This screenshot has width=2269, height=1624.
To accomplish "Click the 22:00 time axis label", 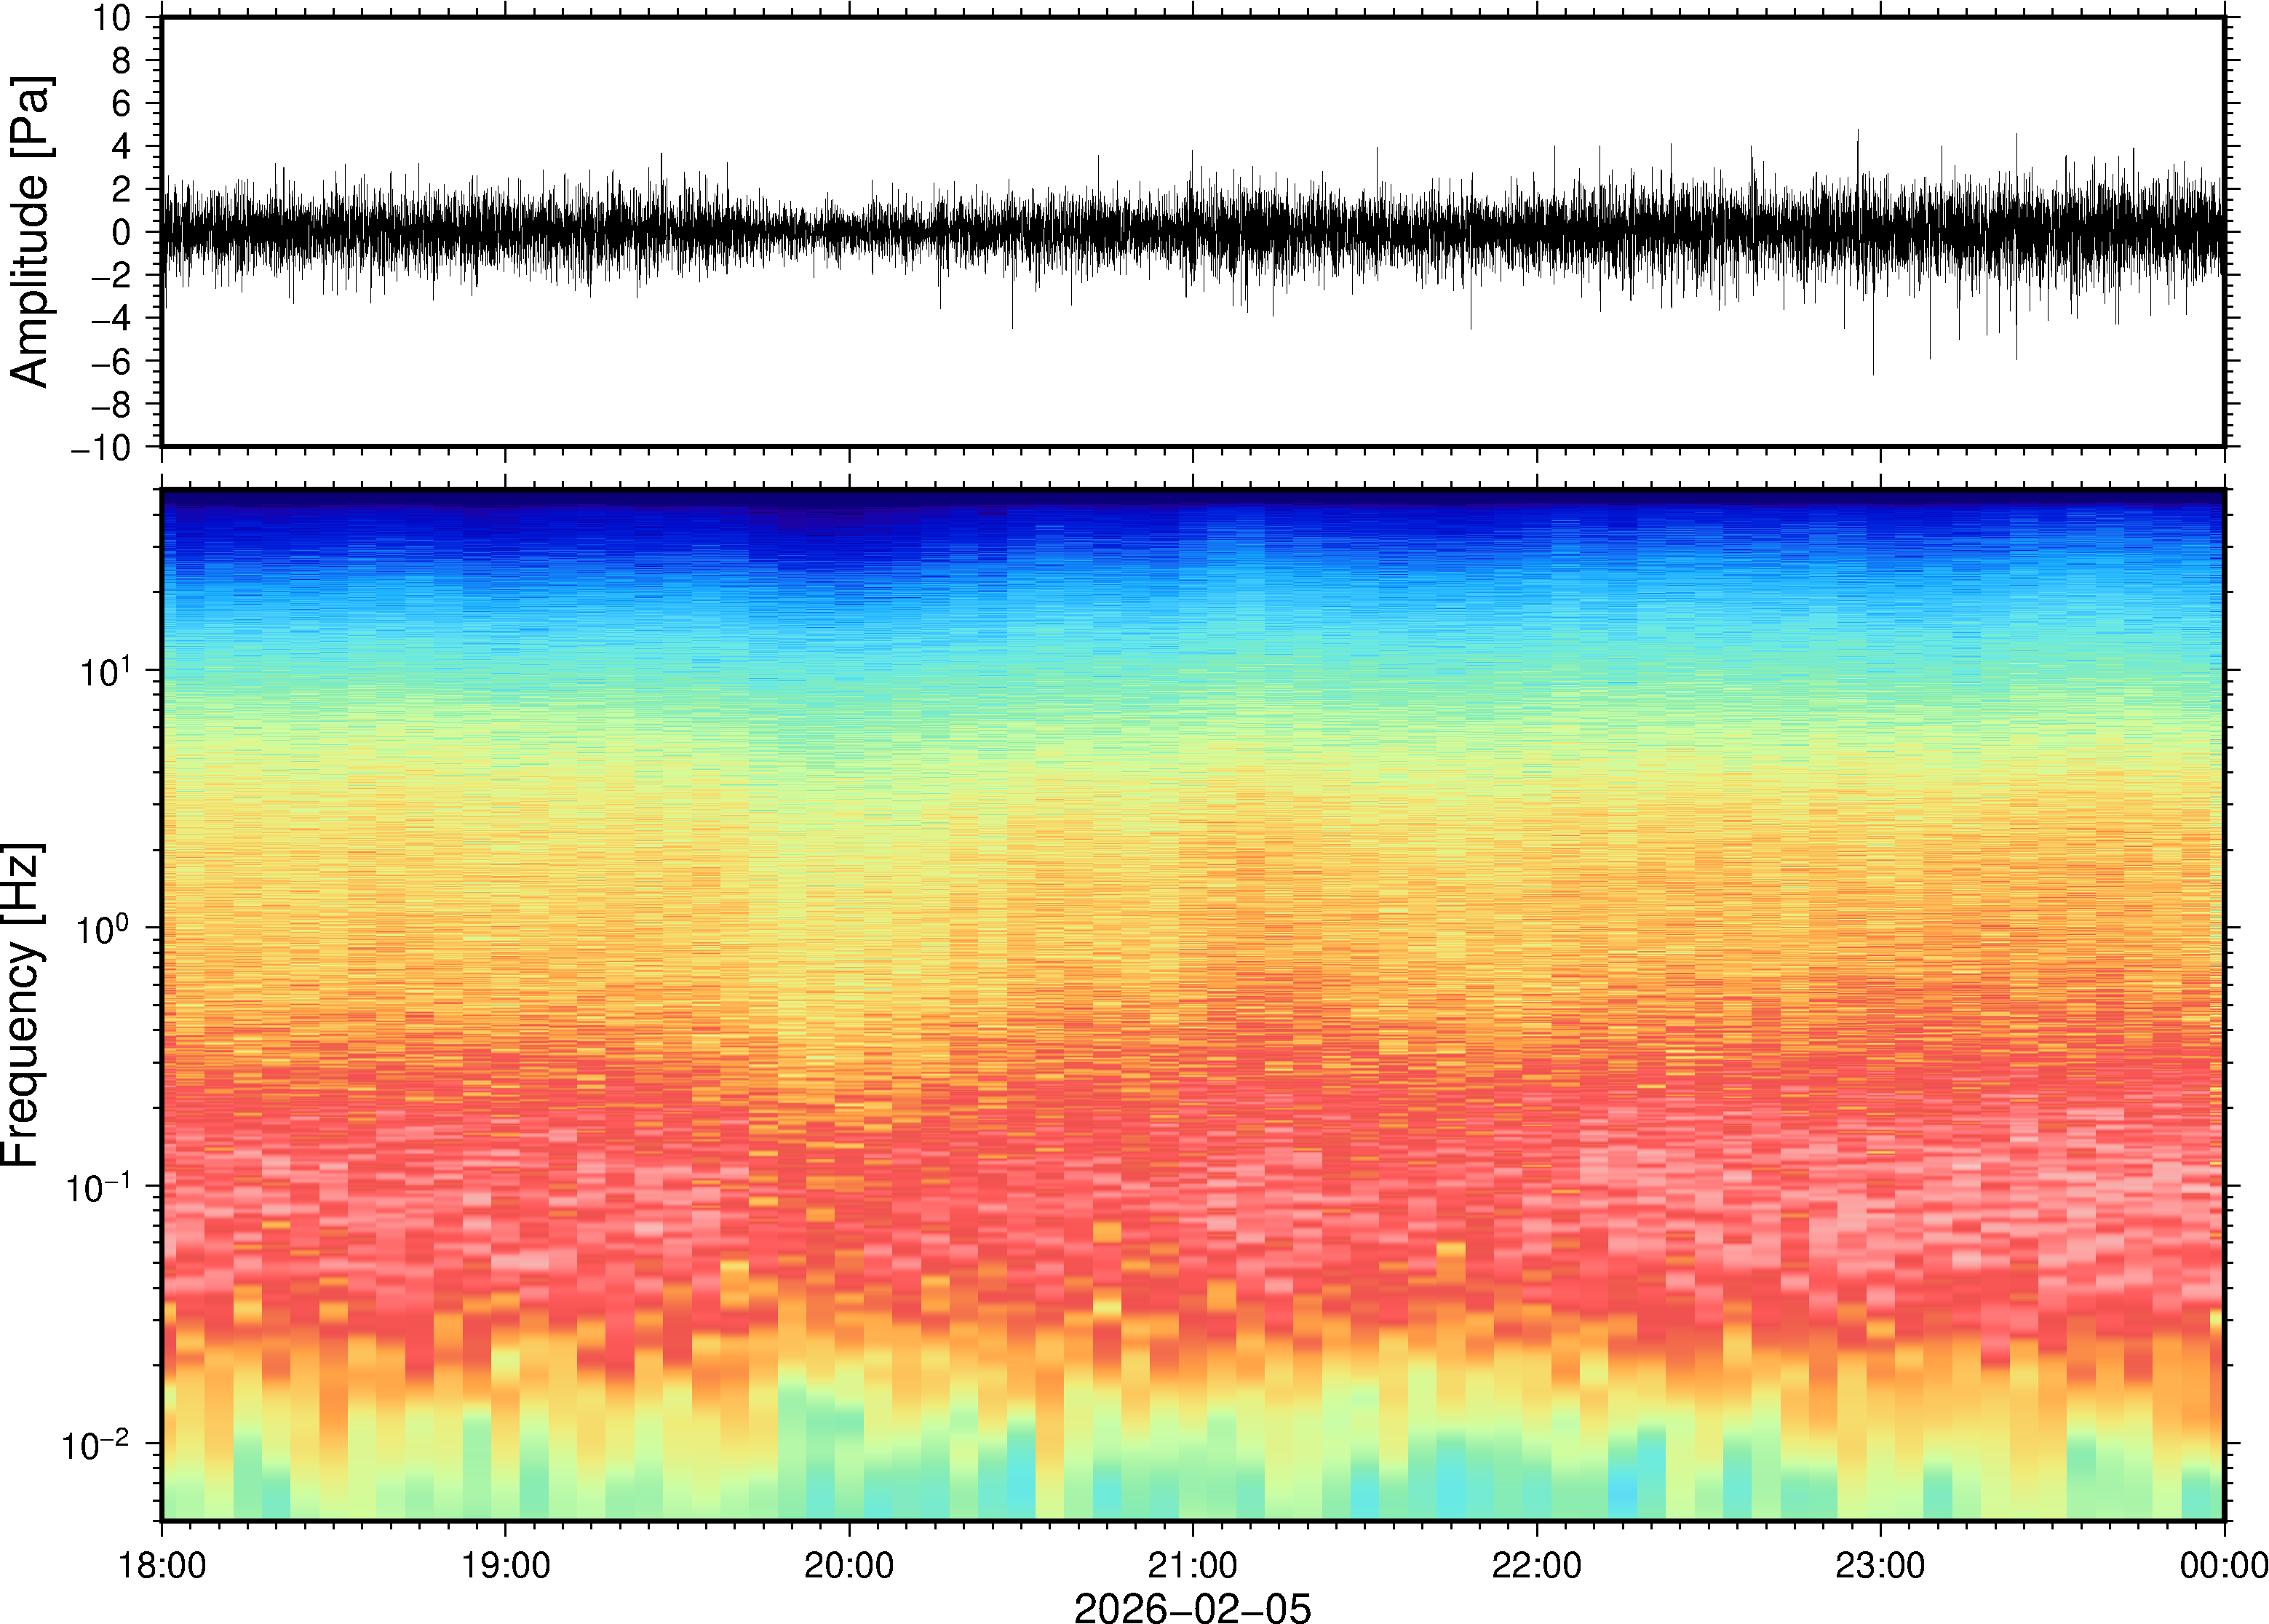I will tap(1536, 1564).
